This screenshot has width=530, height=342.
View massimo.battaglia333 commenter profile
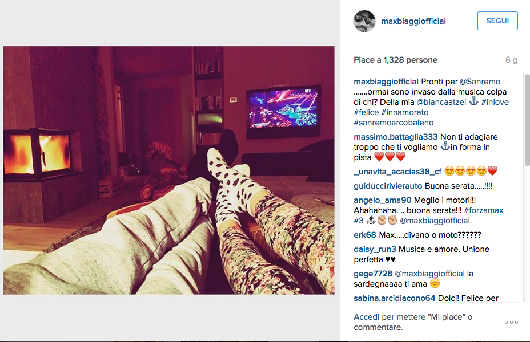tap(395, 137)
